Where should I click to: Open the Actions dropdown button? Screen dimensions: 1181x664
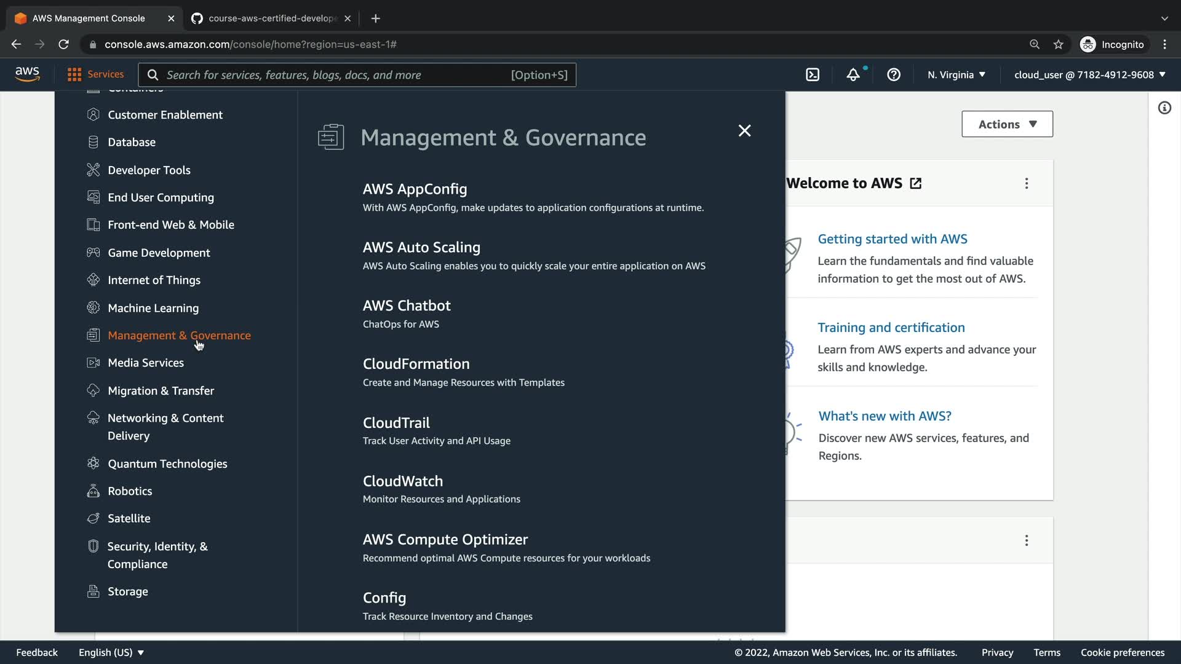point(1007,124)
